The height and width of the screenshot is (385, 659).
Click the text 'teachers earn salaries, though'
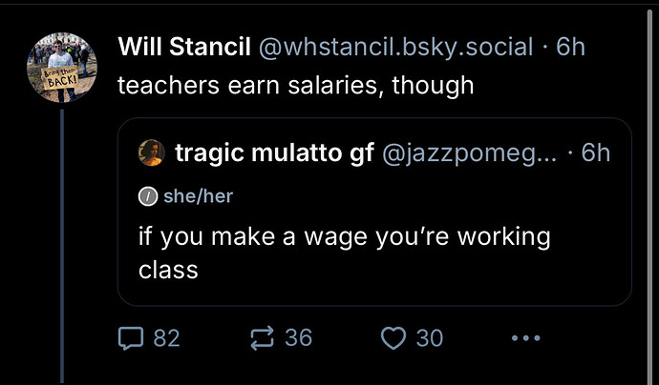pos(296,86)
